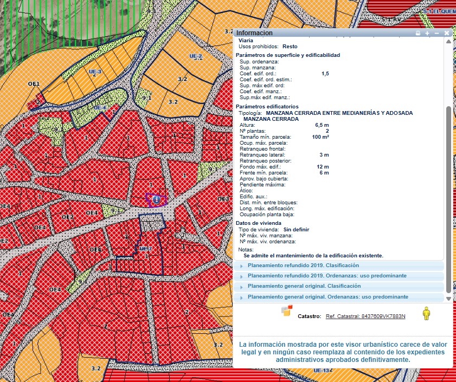
Task: Click the Usos prohibidos value 'Resto'
Action: click(x=290, y=46)
